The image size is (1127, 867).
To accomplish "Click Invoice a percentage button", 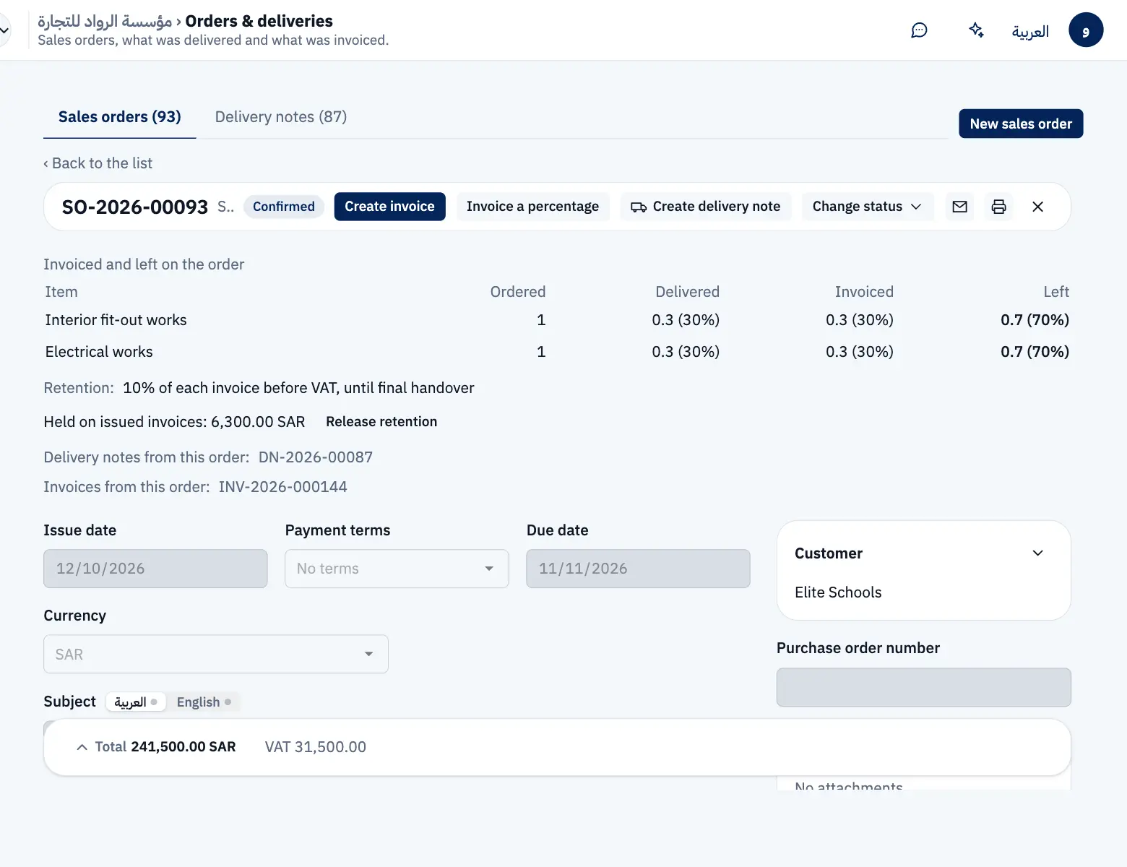I will pyautogui.click(x=532, y=207).
